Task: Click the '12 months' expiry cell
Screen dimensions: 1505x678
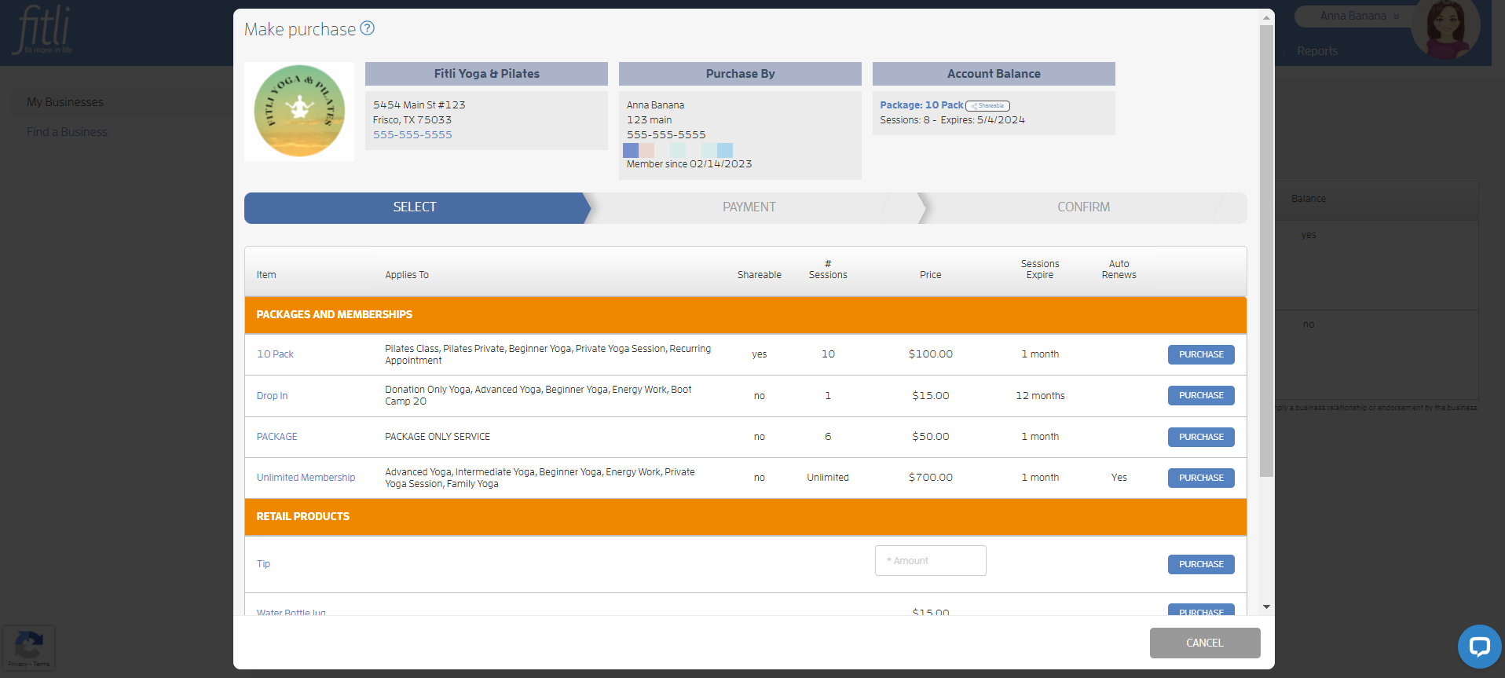Action: (1040, 396)
